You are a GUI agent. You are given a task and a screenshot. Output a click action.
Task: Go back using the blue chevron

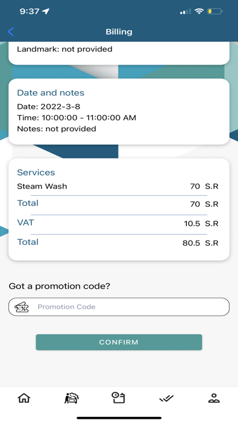(11, 32)
